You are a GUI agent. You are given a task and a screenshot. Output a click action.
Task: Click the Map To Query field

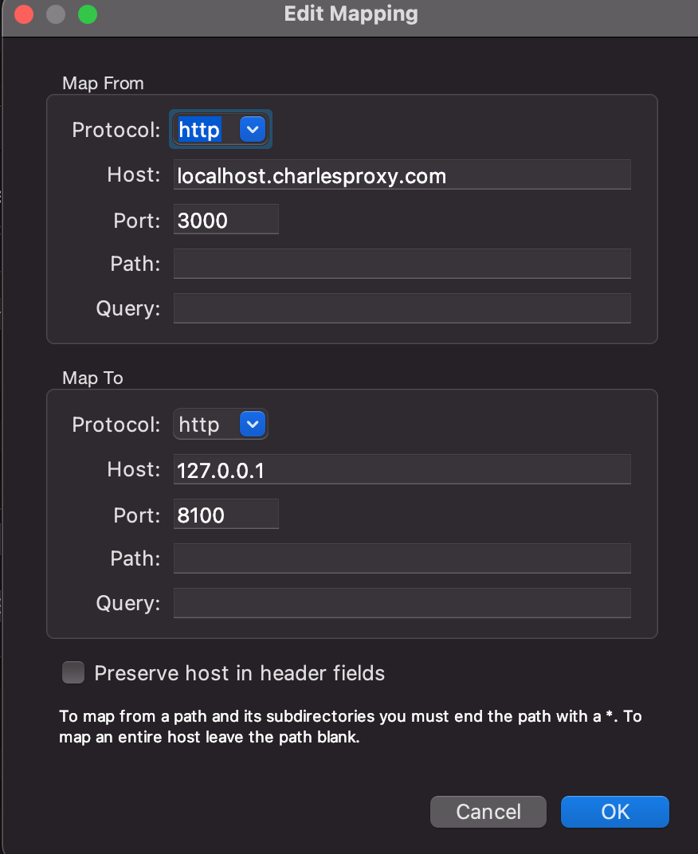[x=402, y=603]
